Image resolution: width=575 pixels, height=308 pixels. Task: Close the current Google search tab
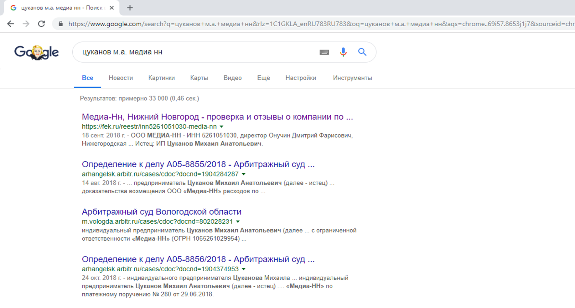click(x=111, y=8)
